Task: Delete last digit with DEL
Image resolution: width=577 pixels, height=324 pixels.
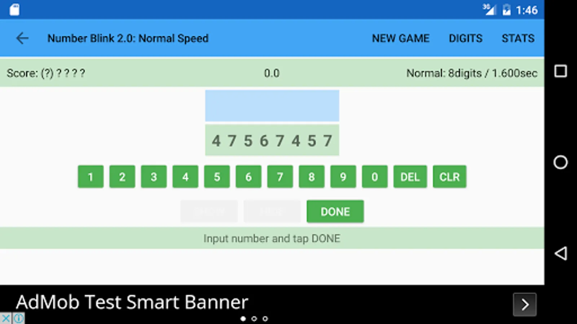Action: tap(410, 177)
